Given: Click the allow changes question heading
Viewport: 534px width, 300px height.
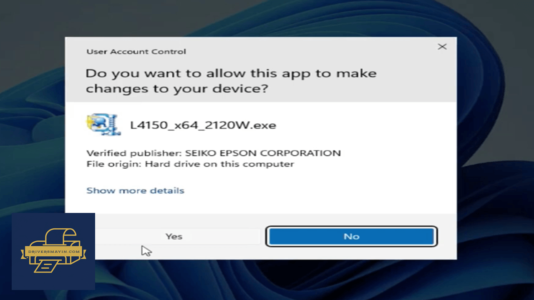Looking at the screenshot, I should pos(231,80).
